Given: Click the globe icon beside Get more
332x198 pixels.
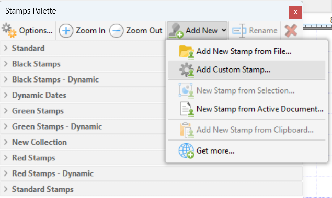Looking at the screenshot, I should [186, 151].
